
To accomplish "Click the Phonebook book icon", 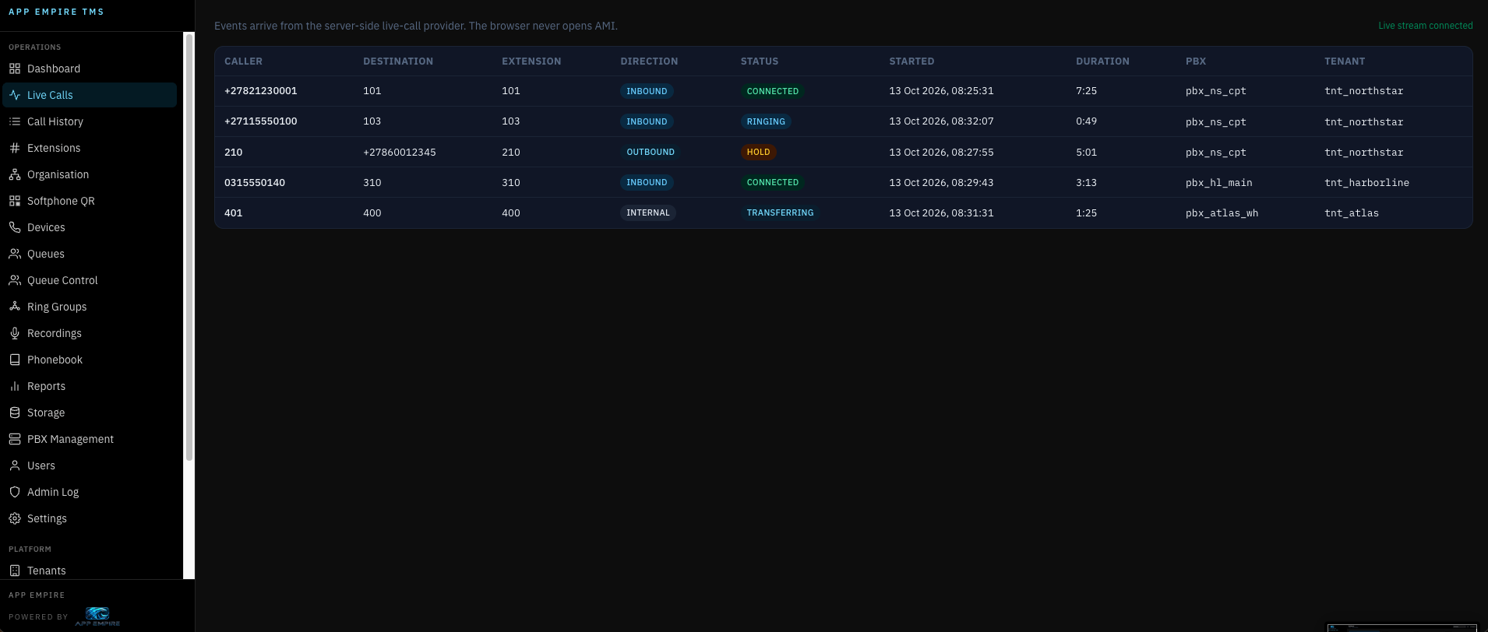I will tap(15, 360).
